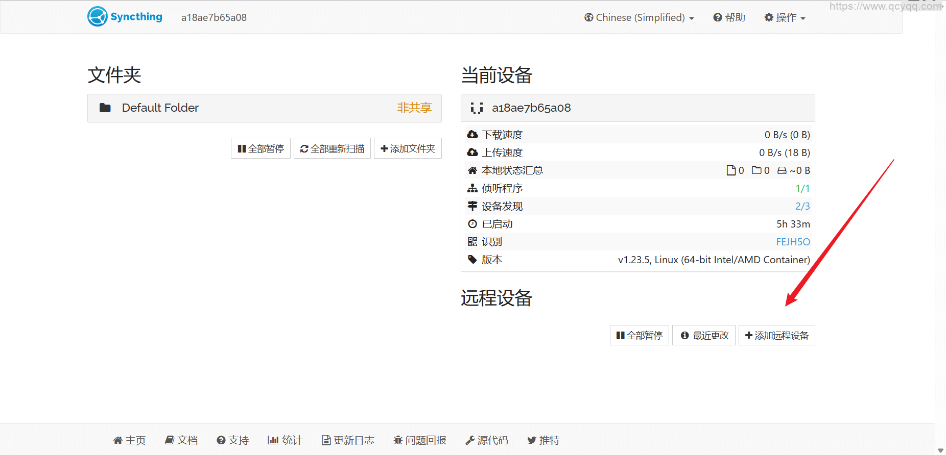Open the 操作 actions dropdown menu
946x455 pixels.
(785, 18)
